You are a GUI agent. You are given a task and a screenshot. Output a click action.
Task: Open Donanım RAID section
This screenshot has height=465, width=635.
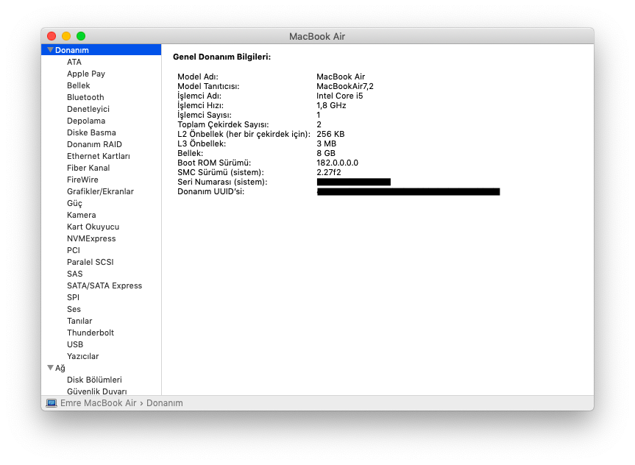pyautogui.click(x=94, y=144)
